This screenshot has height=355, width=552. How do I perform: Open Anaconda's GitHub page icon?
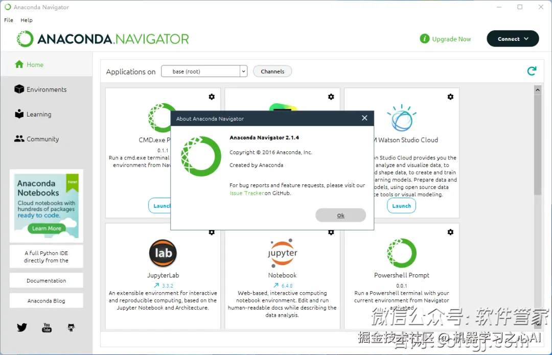71,327
